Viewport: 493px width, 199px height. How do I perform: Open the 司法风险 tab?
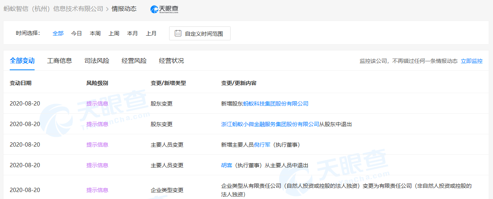pos(97,61)
